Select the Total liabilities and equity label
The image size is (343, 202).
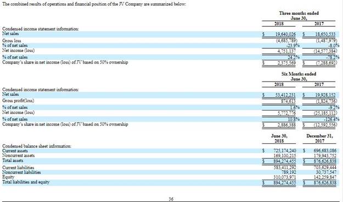(x=26, y=182)
